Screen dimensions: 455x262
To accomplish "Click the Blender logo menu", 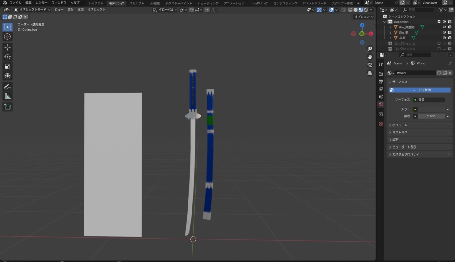I will (5, 3).
